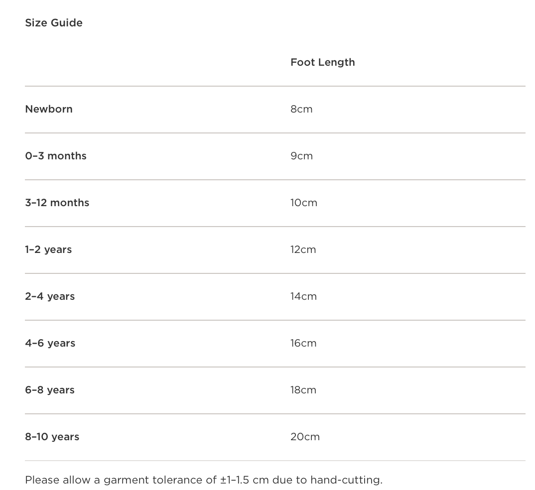Click the 8cm foot length value
The width and height of the screenshot is (535, 490).
click(301, 109)
